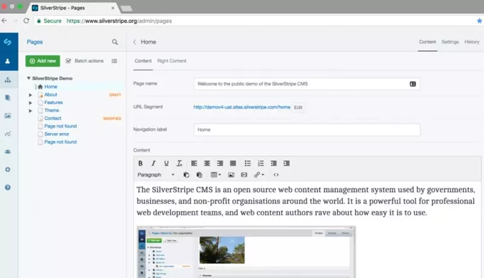Open the HTML source code view icon

coord(276,175)
